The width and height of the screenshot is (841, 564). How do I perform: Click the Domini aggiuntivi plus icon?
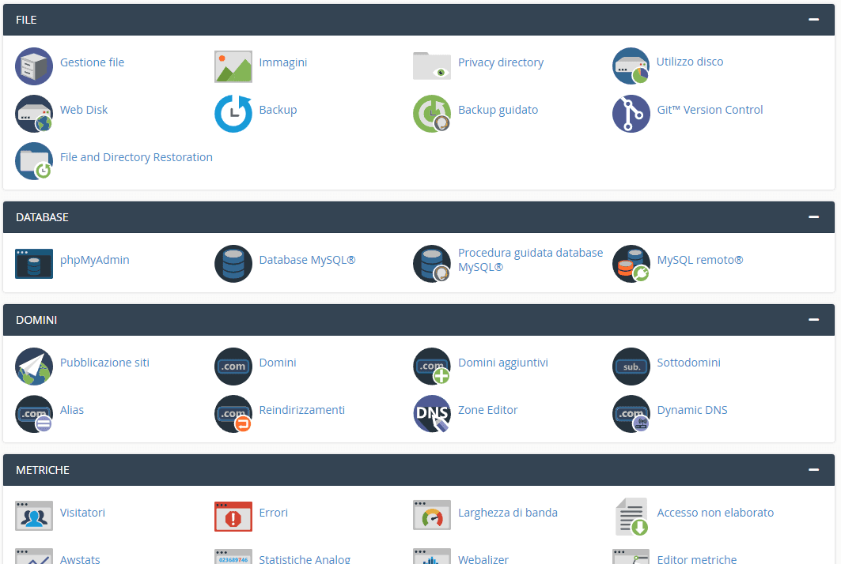[x=432, y=367]
